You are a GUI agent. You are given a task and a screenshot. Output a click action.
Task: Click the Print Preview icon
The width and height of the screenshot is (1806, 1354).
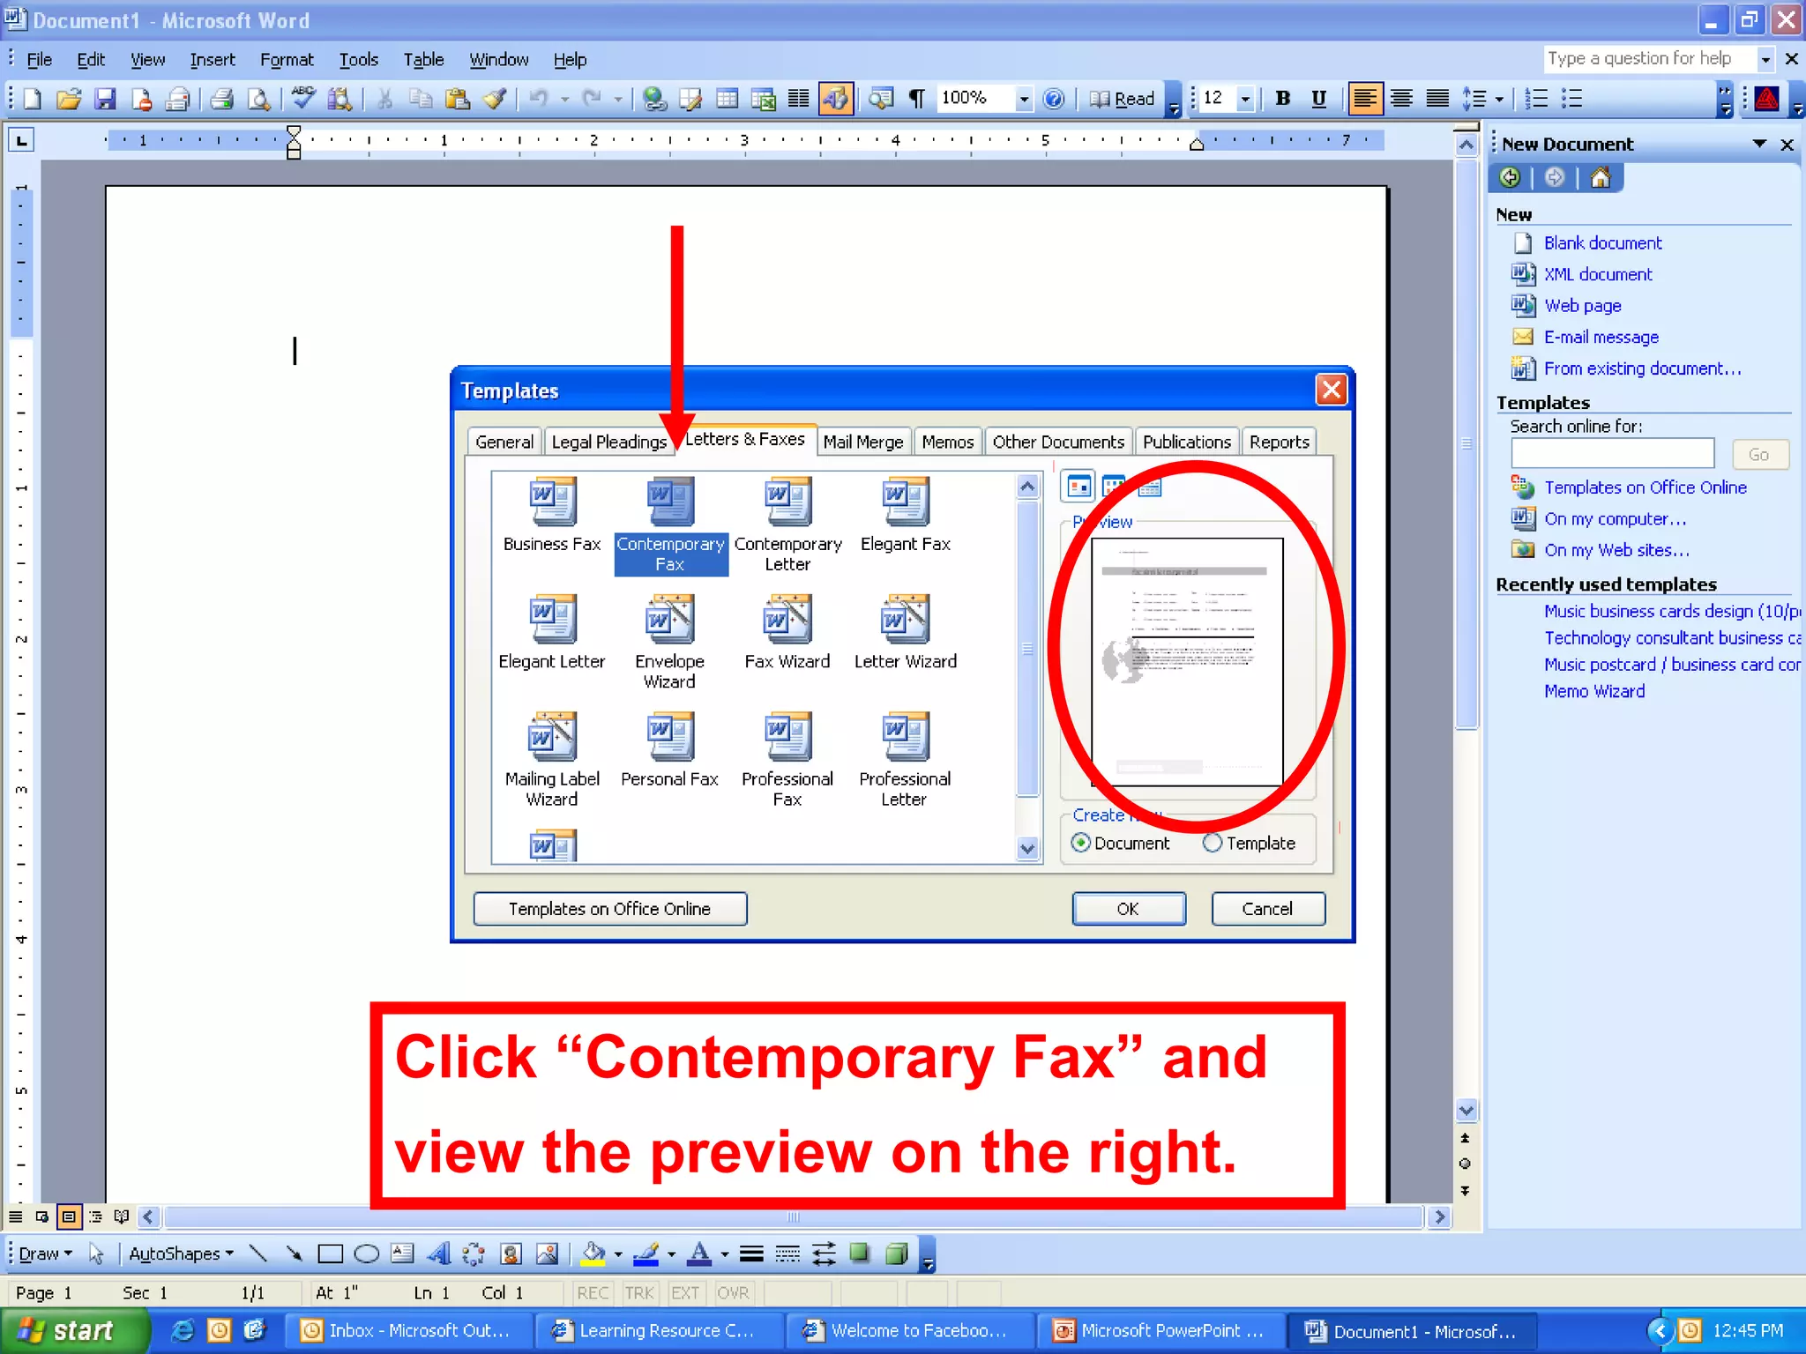[x=258, y=99]
